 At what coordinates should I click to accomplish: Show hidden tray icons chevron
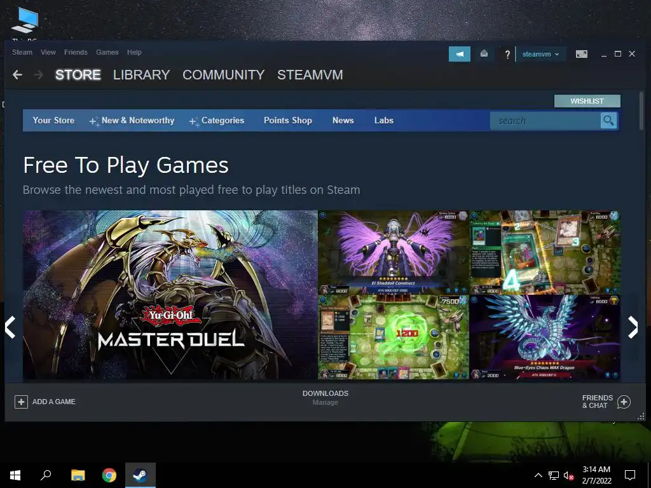click(538, 475)
